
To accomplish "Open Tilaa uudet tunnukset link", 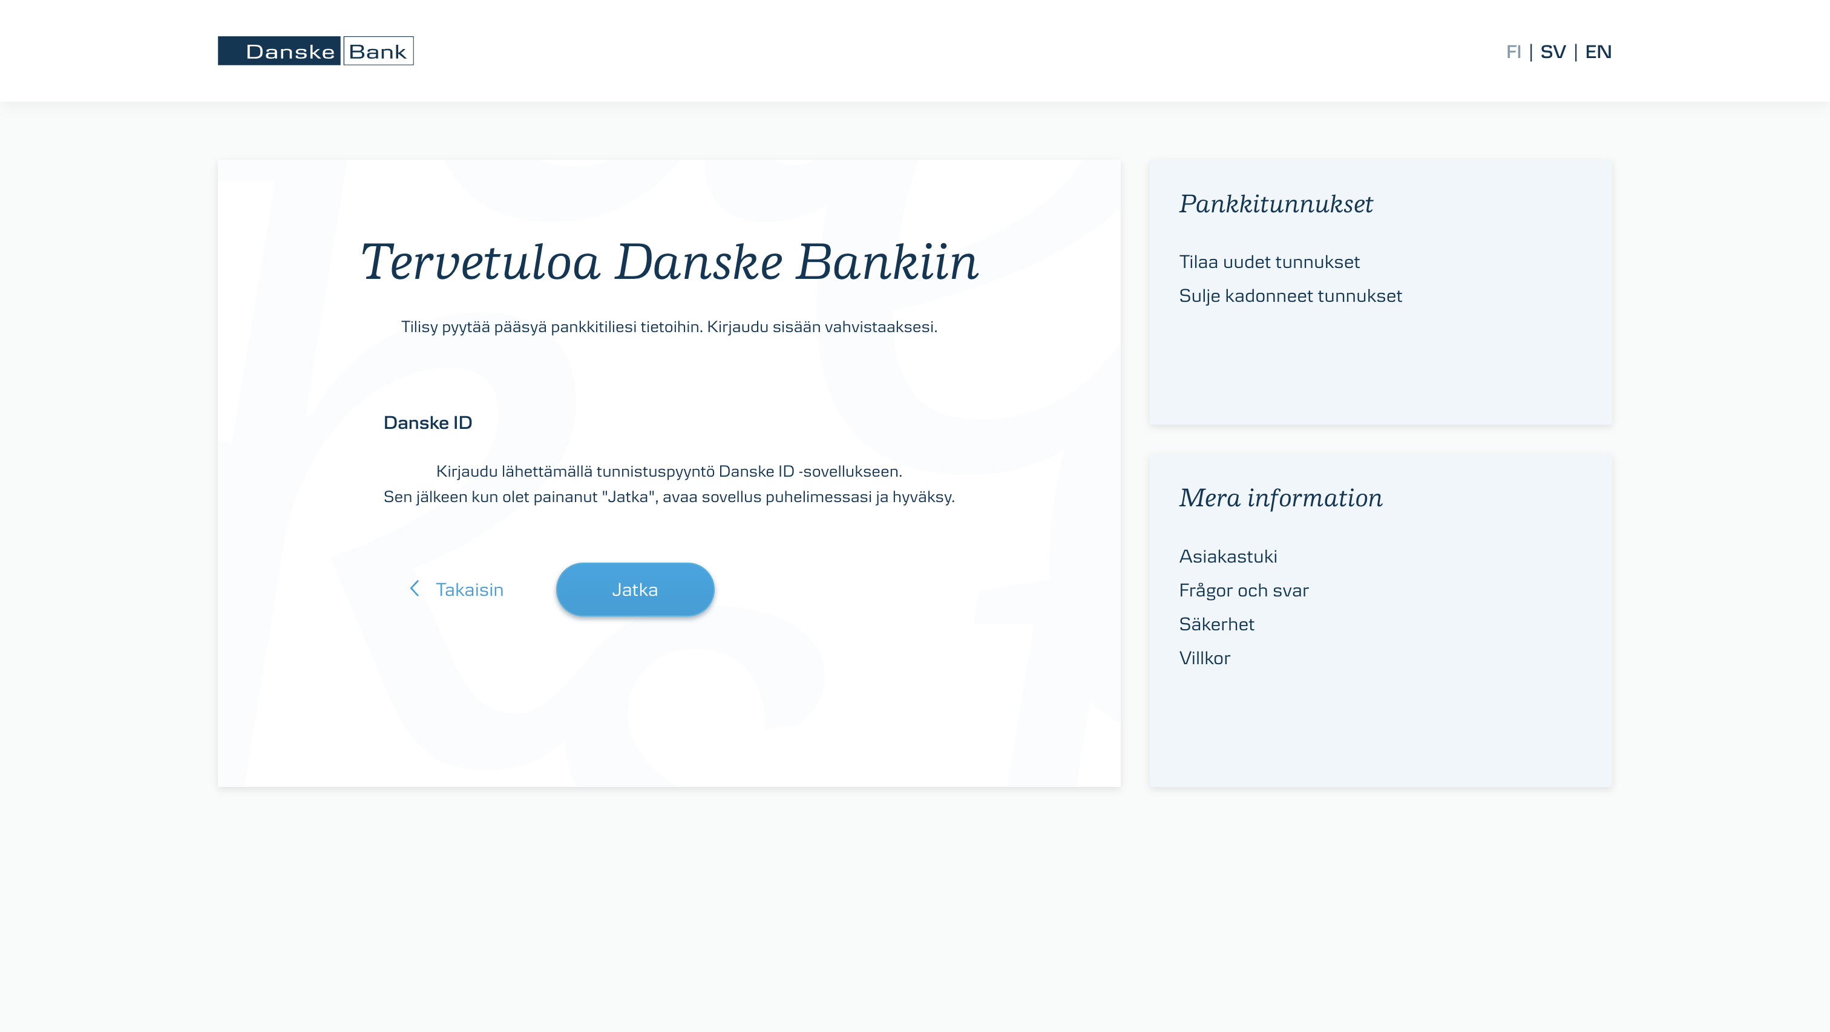I will pyautogui.click(x=1269, y=262).
